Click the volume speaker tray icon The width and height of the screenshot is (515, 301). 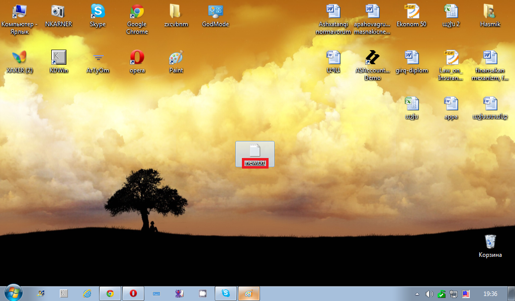[429, 293]
